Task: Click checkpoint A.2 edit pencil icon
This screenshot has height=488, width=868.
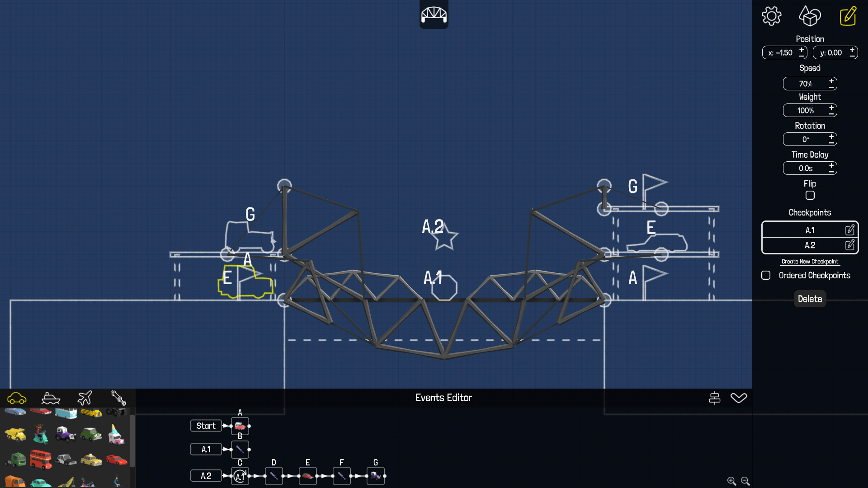Action: 852,245
